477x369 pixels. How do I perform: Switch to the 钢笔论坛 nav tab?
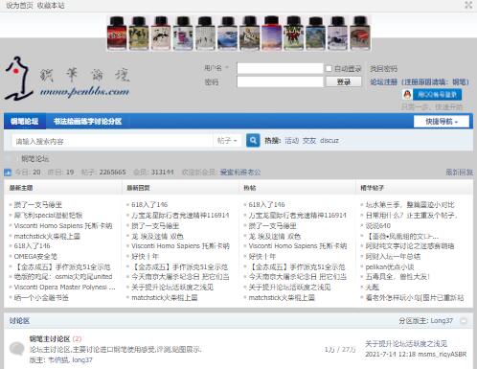(25, 122)
